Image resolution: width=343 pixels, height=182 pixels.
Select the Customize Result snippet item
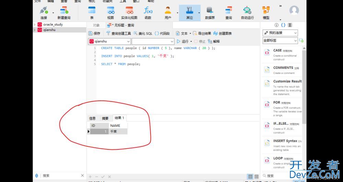point(282,87)
